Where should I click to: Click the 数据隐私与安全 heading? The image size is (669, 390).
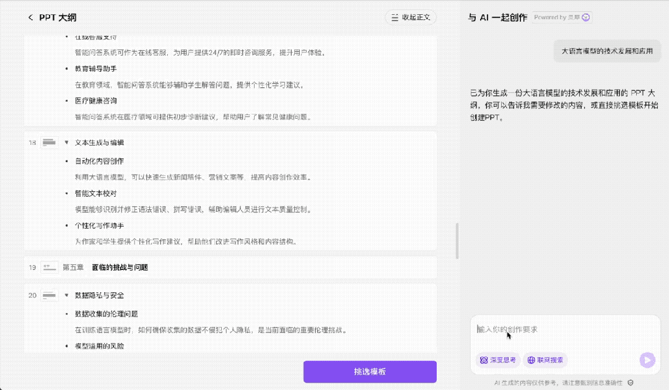pos(99,295)
